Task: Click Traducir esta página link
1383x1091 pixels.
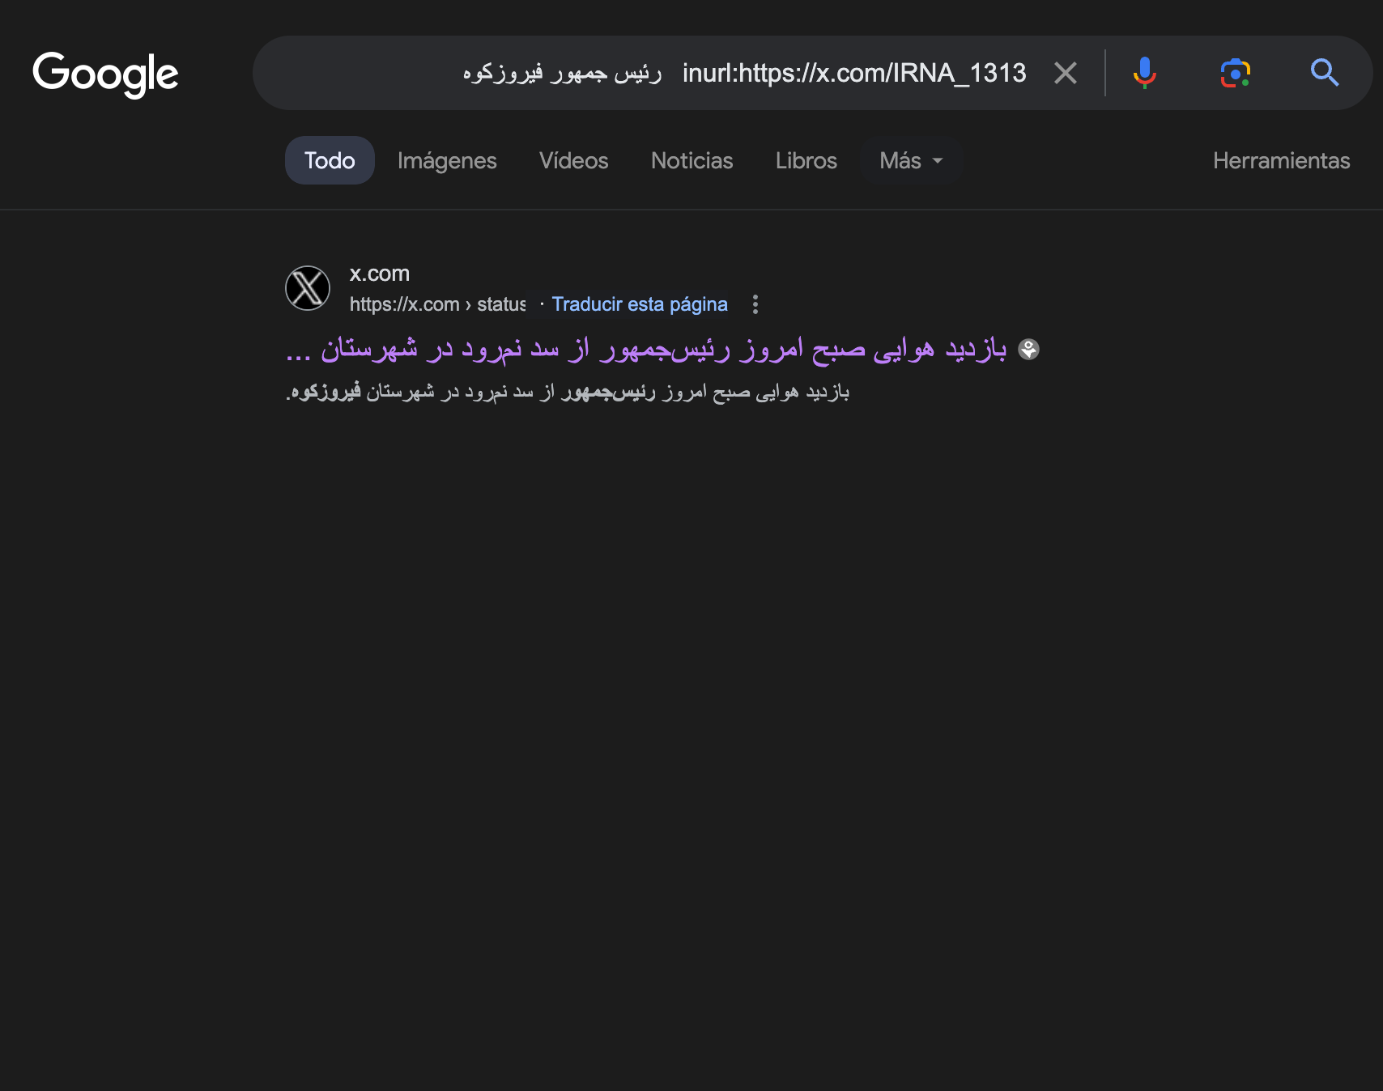Action: (639, 304)
